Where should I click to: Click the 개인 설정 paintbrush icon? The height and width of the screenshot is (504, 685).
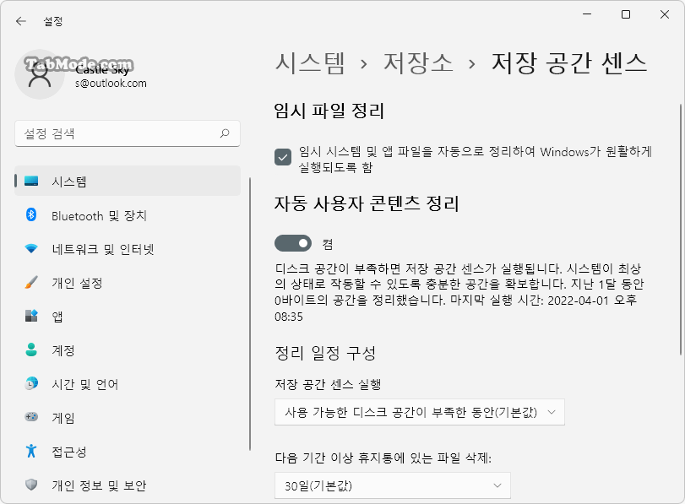click(31, 282)
